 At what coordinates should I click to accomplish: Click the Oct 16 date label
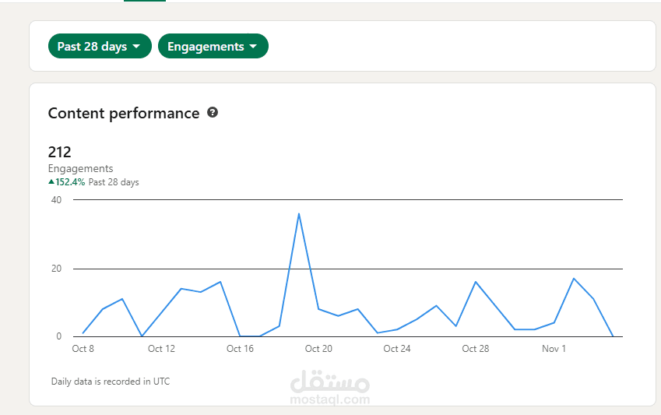coord(240,349)
